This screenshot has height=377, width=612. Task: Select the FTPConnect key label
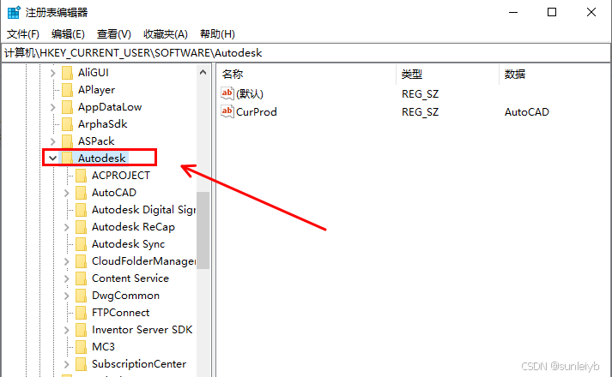pyautogui.click(x=121, y=313)
